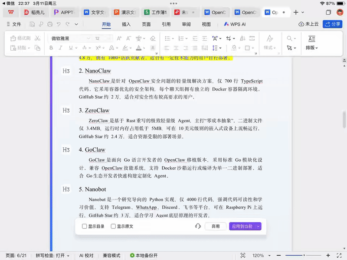
Task: Toggle bold formatting
Action: [51, 48]
